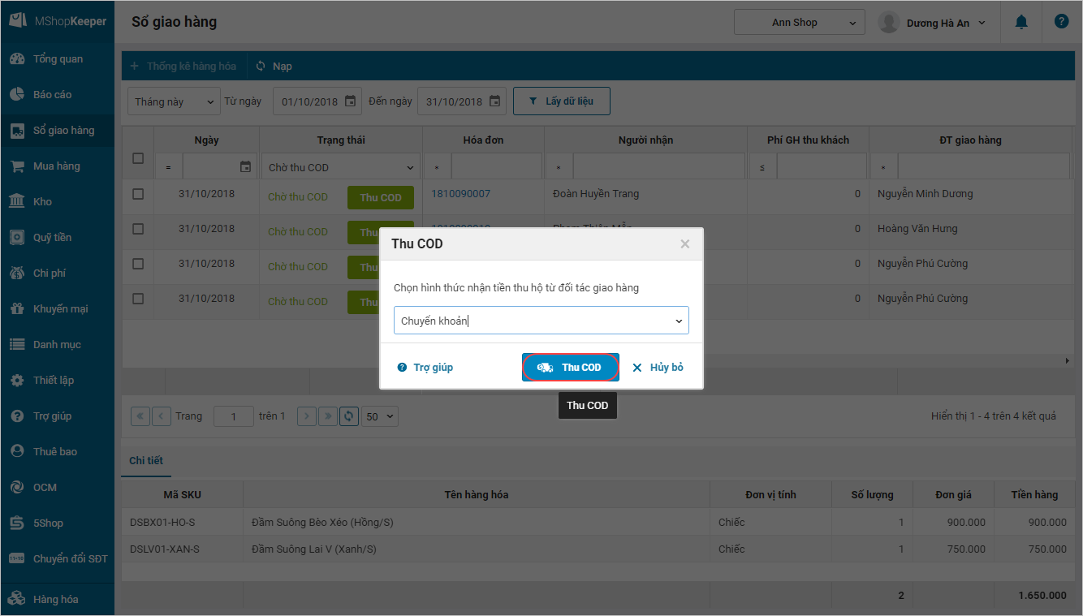Open the Tổng quan dashboard icon

(16, 59)
